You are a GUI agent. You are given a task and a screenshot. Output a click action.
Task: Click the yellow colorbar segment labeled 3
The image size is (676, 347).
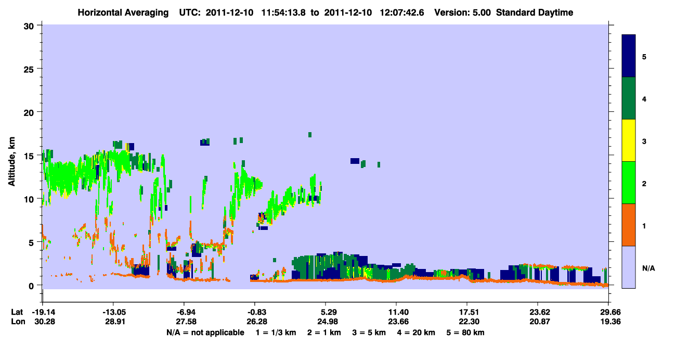629,140
